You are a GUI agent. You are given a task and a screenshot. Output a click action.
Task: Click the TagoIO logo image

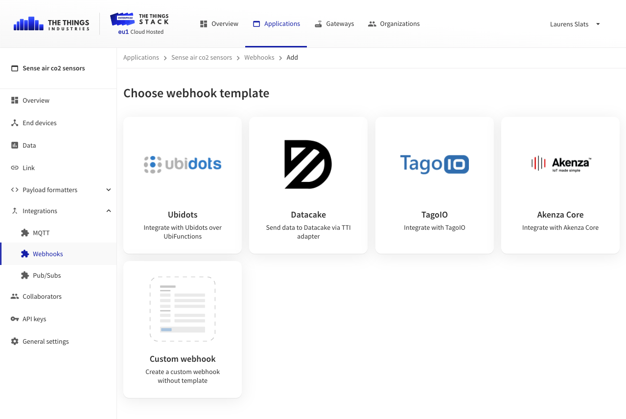tap(435, 164)
